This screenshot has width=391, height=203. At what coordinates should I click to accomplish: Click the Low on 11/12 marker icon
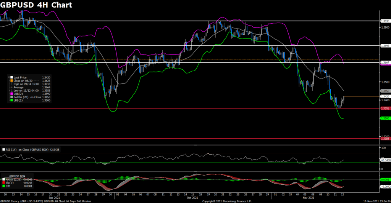(11, 91)
